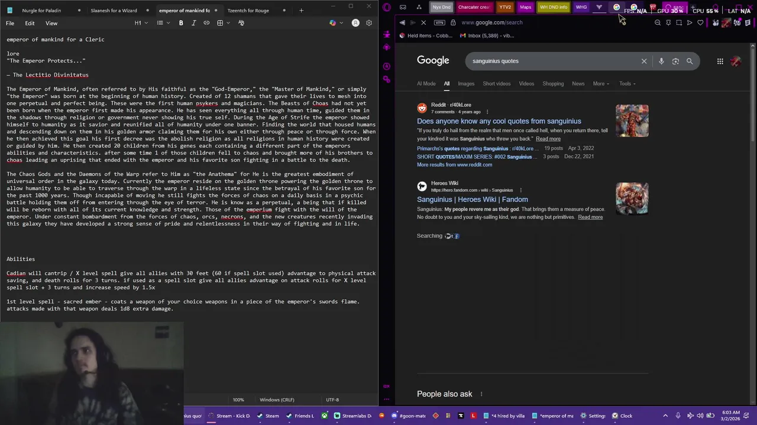757x425 pixels.
Task: Open the Nyx Dnd browser tab
Action: (441, 7)
